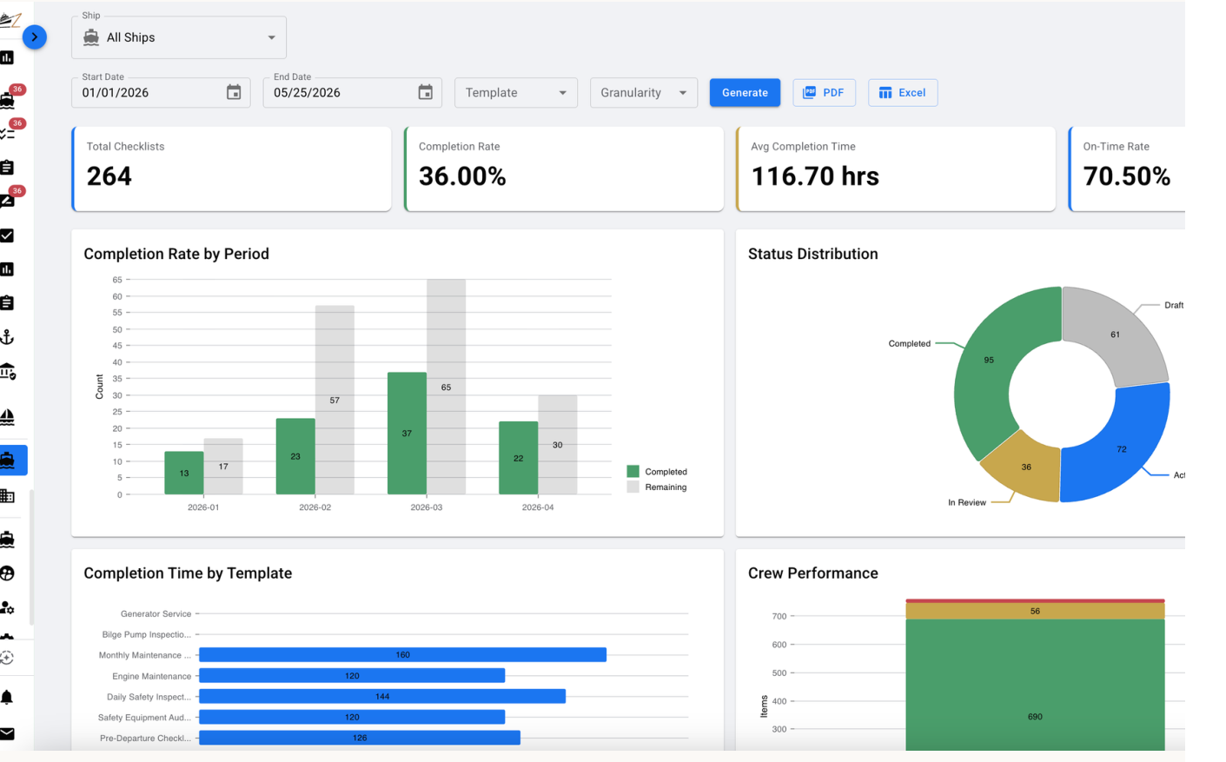Click the application logo in the sidebar
1226x762 pixels.
coord(10,19)
